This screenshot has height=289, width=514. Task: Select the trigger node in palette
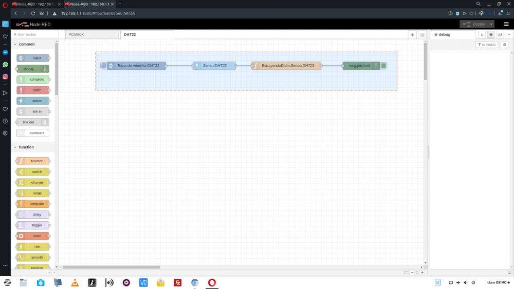(x=33, y=225)
